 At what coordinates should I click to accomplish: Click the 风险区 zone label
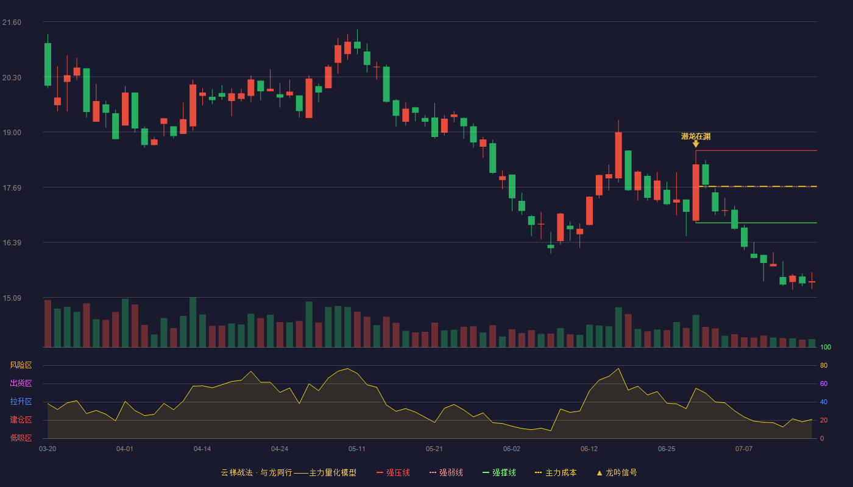[21, 365]
